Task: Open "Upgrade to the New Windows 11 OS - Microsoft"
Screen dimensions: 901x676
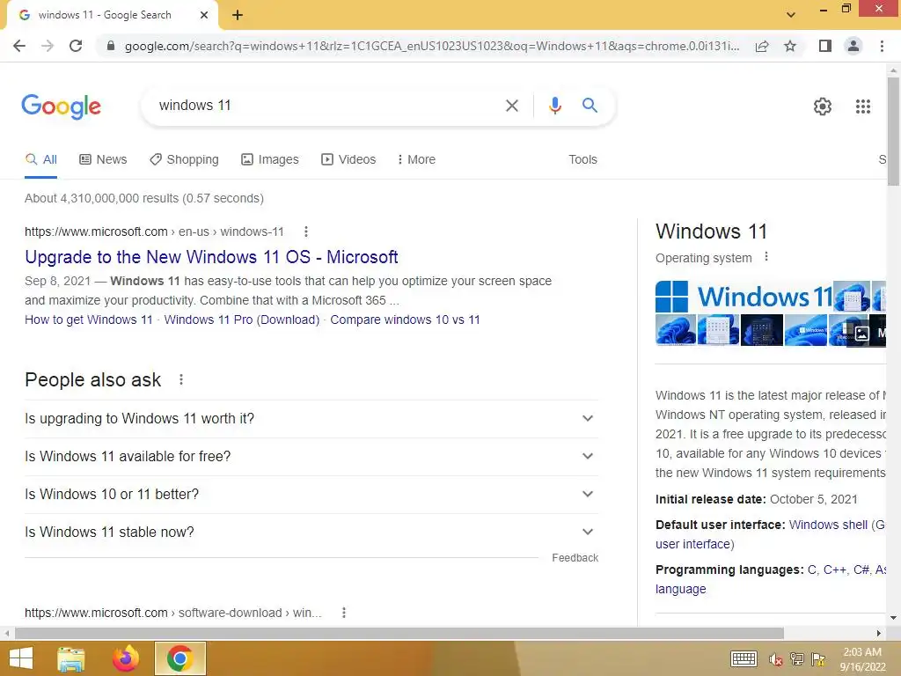Action: click(x=211, y=257)
